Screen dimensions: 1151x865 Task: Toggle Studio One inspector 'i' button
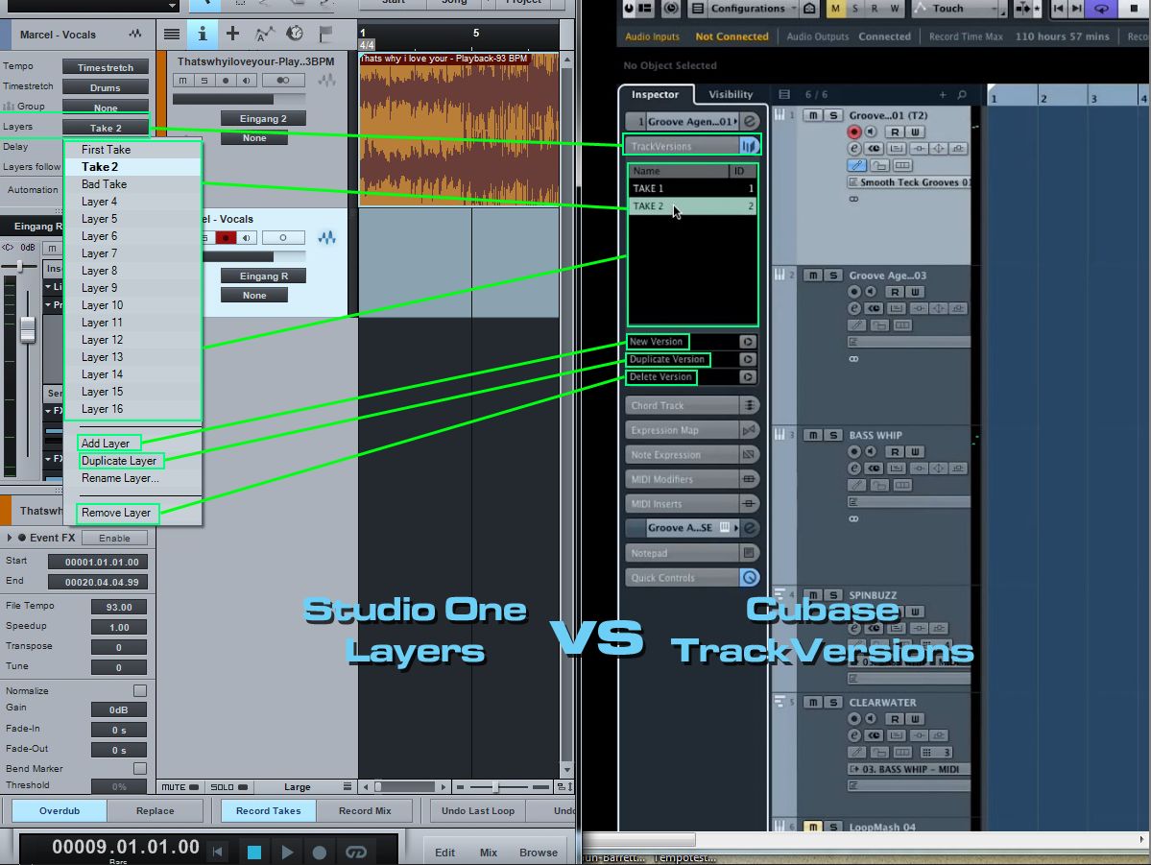[x=203, y=34]
